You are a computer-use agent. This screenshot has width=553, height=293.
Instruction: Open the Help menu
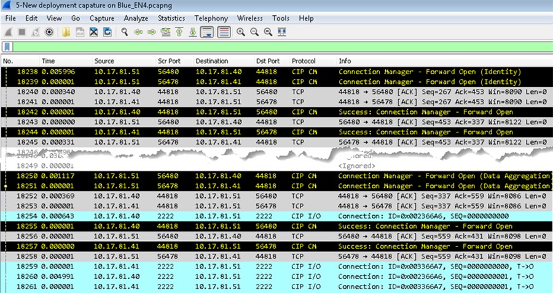(x=306, y=18)
